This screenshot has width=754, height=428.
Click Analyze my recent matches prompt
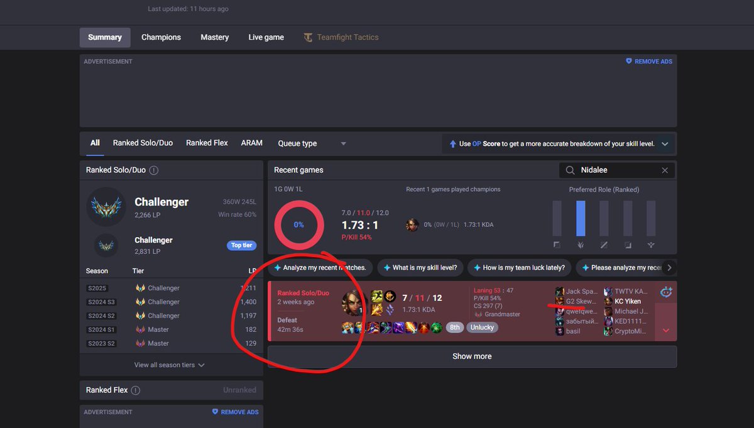[x=321, y=268]
